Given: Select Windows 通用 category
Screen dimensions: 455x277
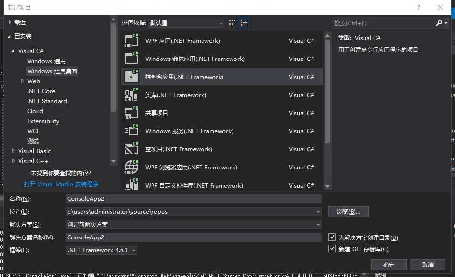Looking at the screenshot, I should pyautogui.click(x=46, y=61).
